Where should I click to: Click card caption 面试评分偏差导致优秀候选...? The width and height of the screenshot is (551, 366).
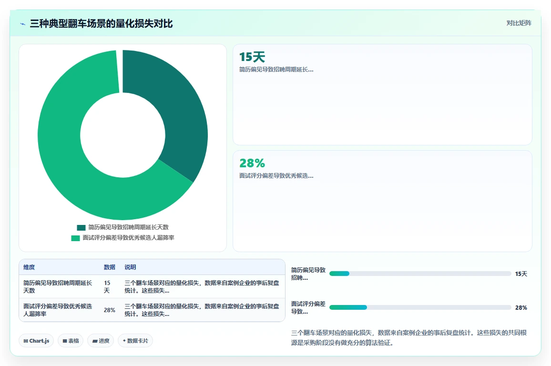coord(276,176)
